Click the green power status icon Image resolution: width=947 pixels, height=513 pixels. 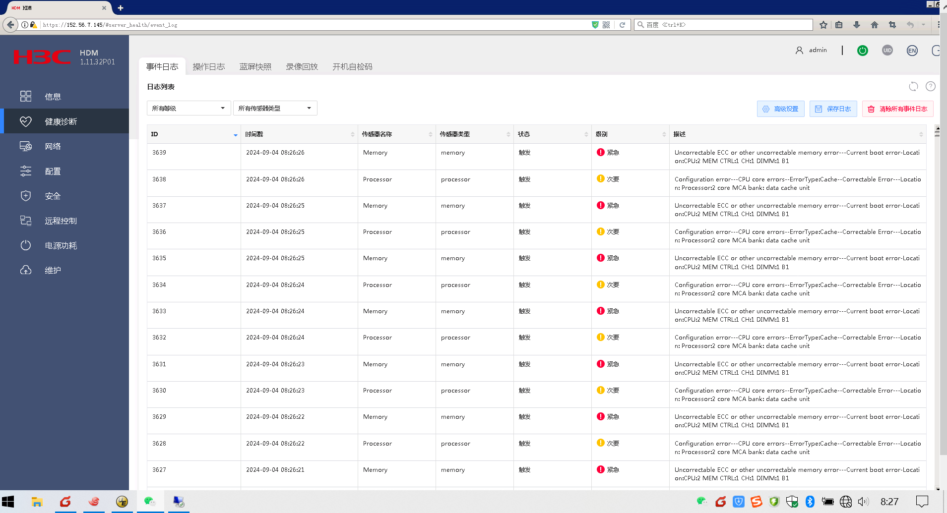click(863, 51)
